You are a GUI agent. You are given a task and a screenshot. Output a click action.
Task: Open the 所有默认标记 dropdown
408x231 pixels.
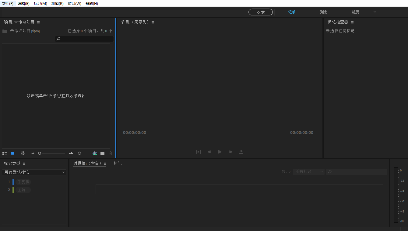pos(34,172)
